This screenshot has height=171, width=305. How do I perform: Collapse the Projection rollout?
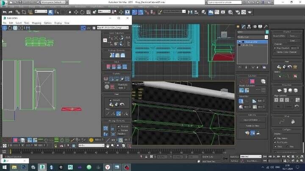pos(286,85)
